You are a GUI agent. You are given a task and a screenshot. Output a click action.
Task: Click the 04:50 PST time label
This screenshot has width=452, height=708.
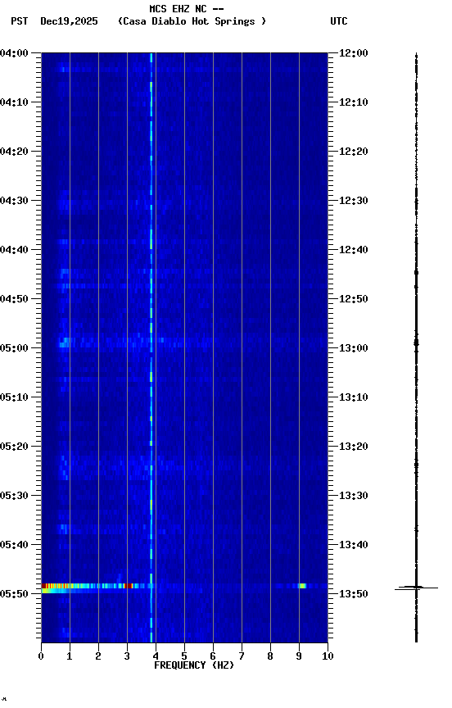pos(14,299)
